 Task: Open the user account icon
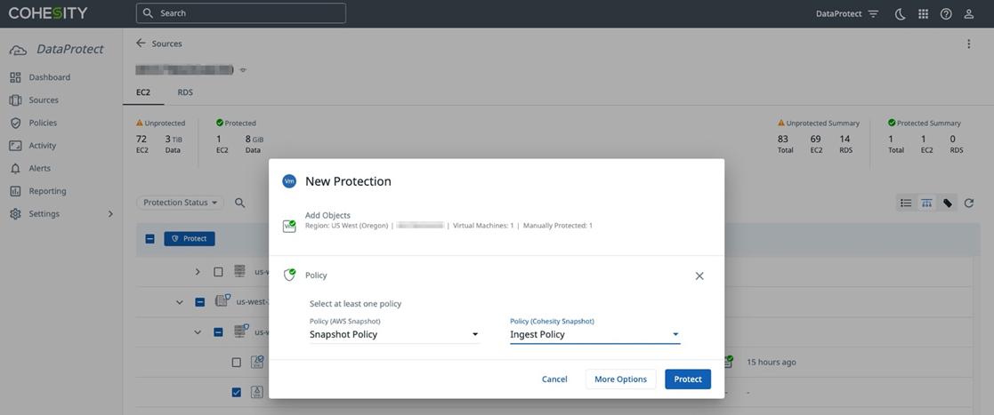pyautogui.click(x=969, y=14)
